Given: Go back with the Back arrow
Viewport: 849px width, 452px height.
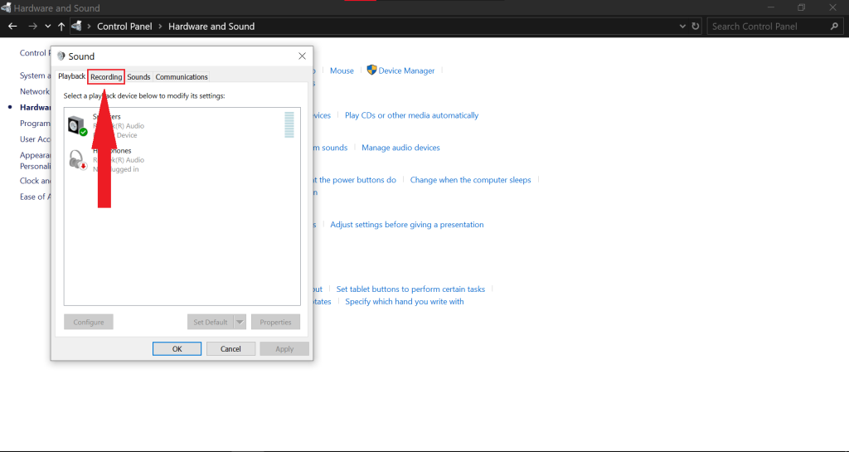Looking at the screenshot, I should coord(13,26).
